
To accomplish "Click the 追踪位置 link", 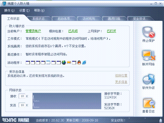I will coord(121,76).
